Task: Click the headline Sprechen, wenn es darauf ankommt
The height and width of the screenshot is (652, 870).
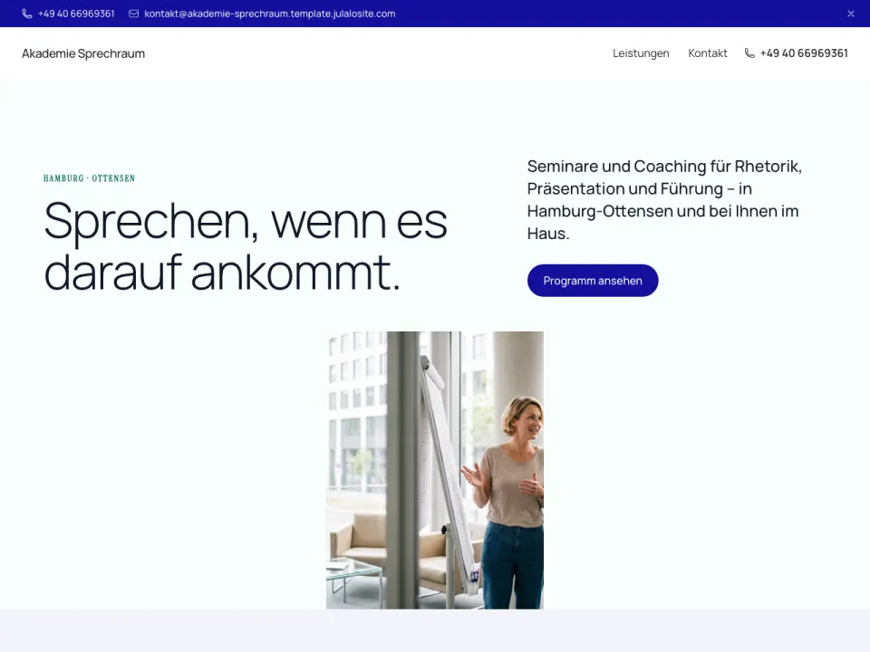Action: click(x=246, y=246)
